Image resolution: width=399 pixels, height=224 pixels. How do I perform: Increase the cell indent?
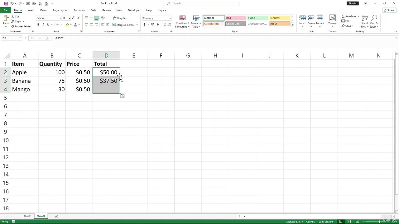point(108,25)
